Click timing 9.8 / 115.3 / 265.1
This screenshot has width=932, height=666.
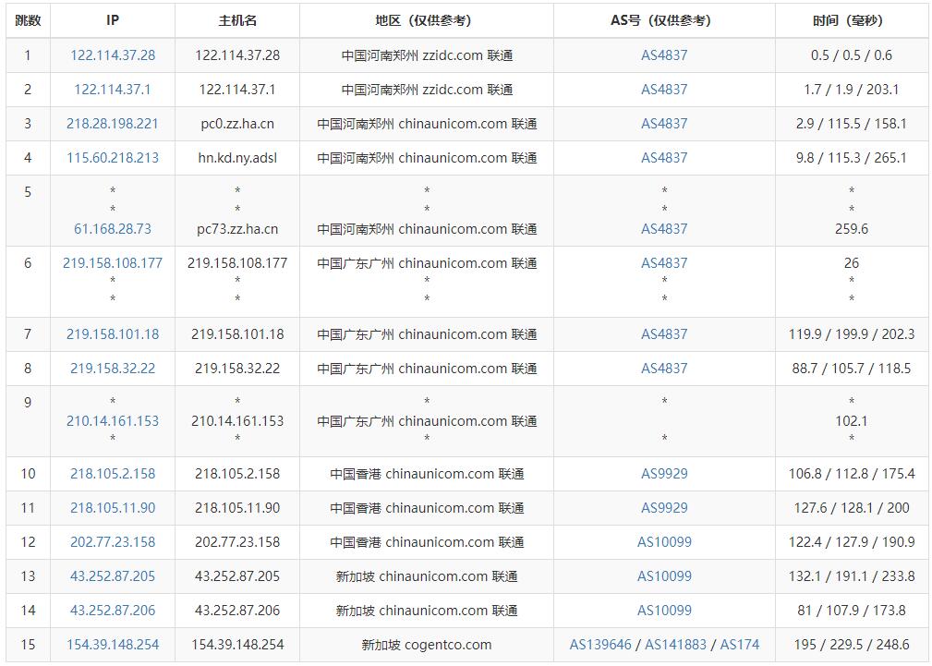[851, 158]
